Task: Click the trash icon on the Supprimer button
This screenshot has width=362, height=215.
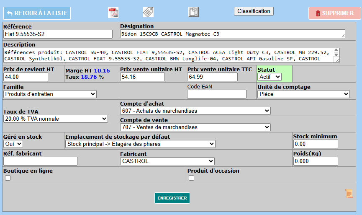Action: (318, 13)
